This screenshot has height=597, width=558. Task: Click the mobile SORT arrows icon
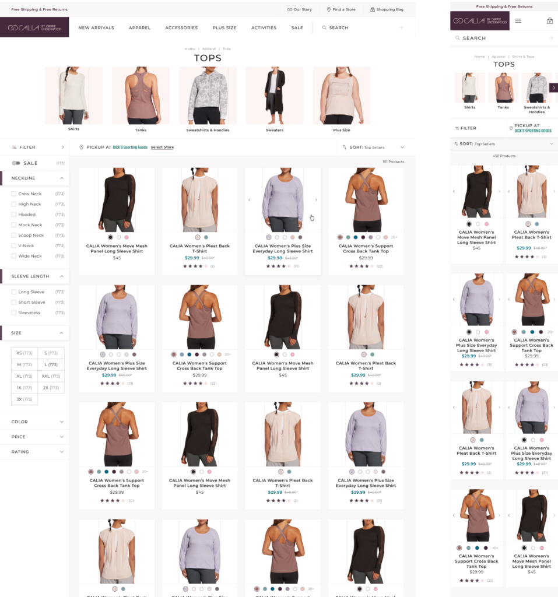(x=457, y=144)
